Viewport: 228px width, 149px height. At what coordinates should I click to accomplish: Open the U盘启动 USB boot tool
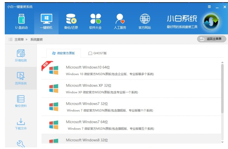(21, 21)
